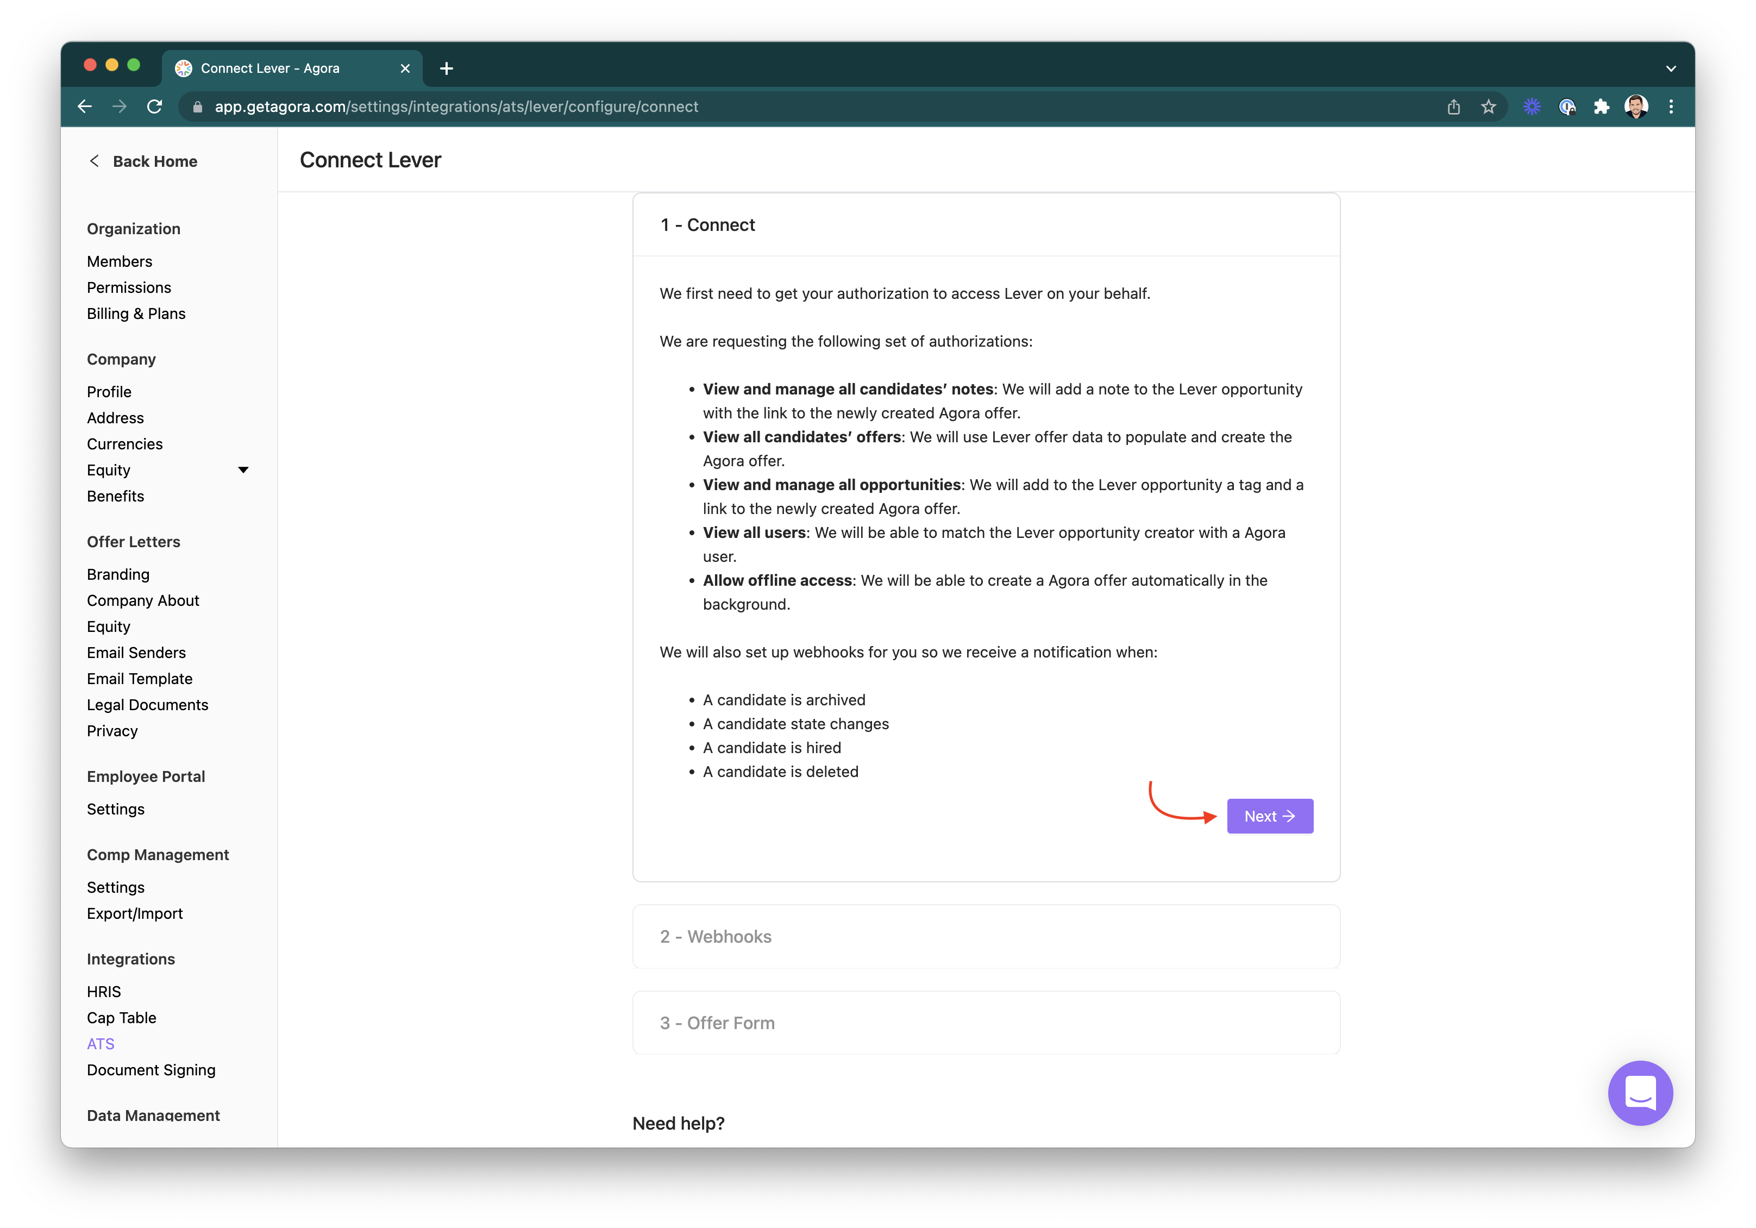Open Employee Portal Settings

tap(116, 809)
